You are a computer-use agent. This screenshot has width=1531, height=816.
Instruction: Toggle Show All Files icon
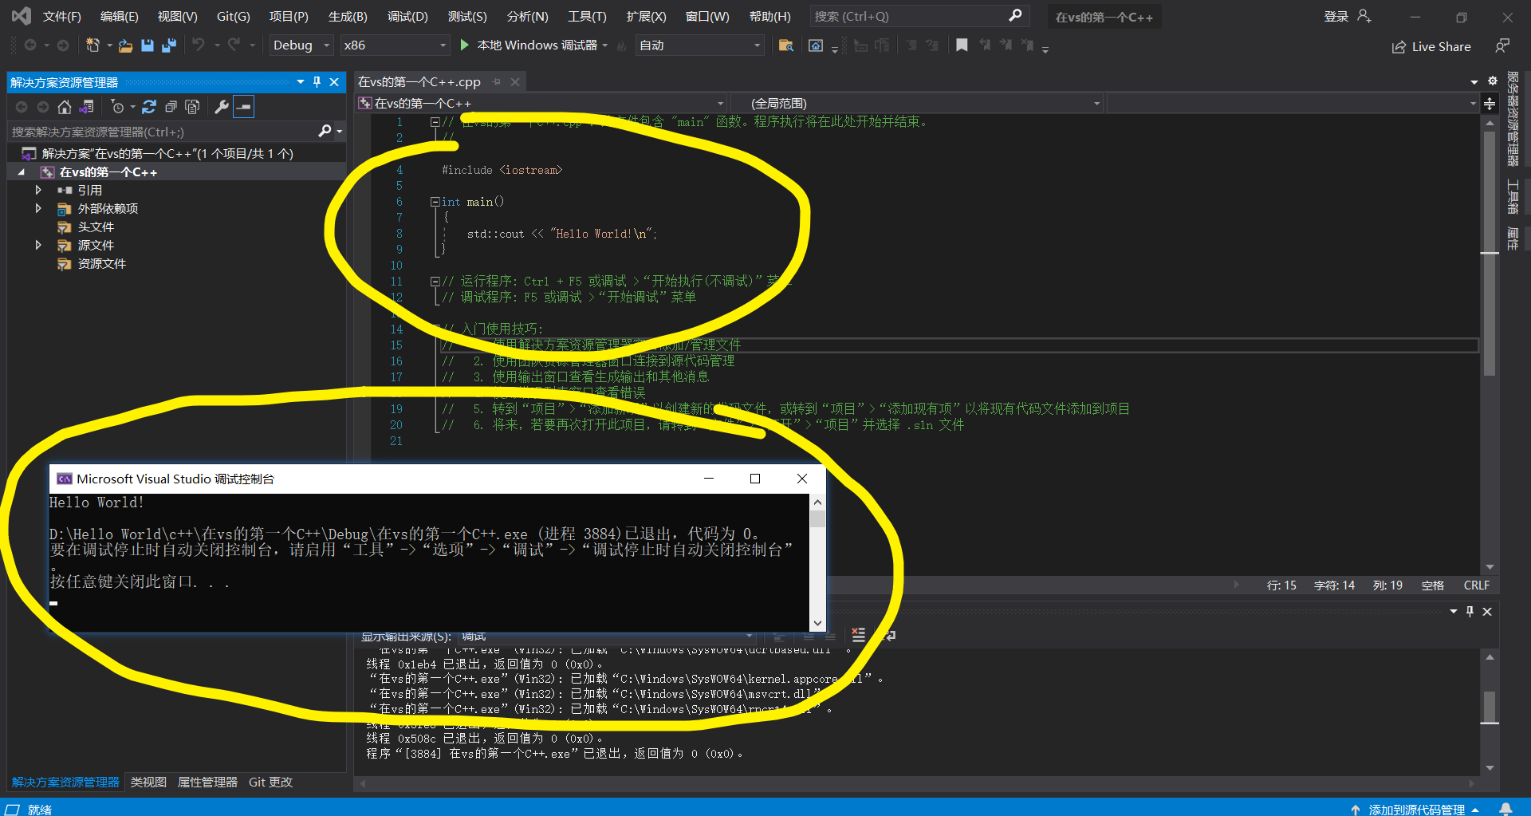tap(192, 107)
